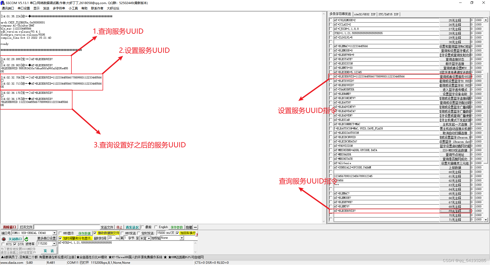Open the 加校验 None checksum dropdown
490x265 pixels.
point(182,238)
